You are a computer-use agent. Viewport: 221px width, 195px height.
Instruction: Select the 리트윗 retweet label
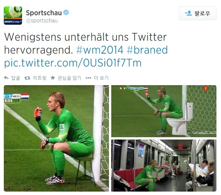[x=39, y=78]
